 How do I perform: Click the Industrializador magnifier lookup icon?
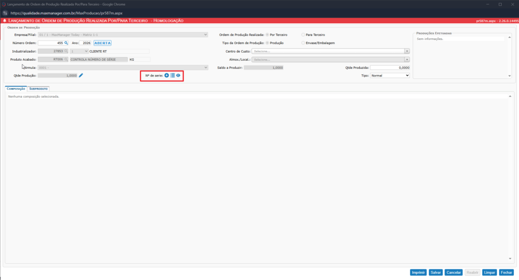[x=66, y=51]
